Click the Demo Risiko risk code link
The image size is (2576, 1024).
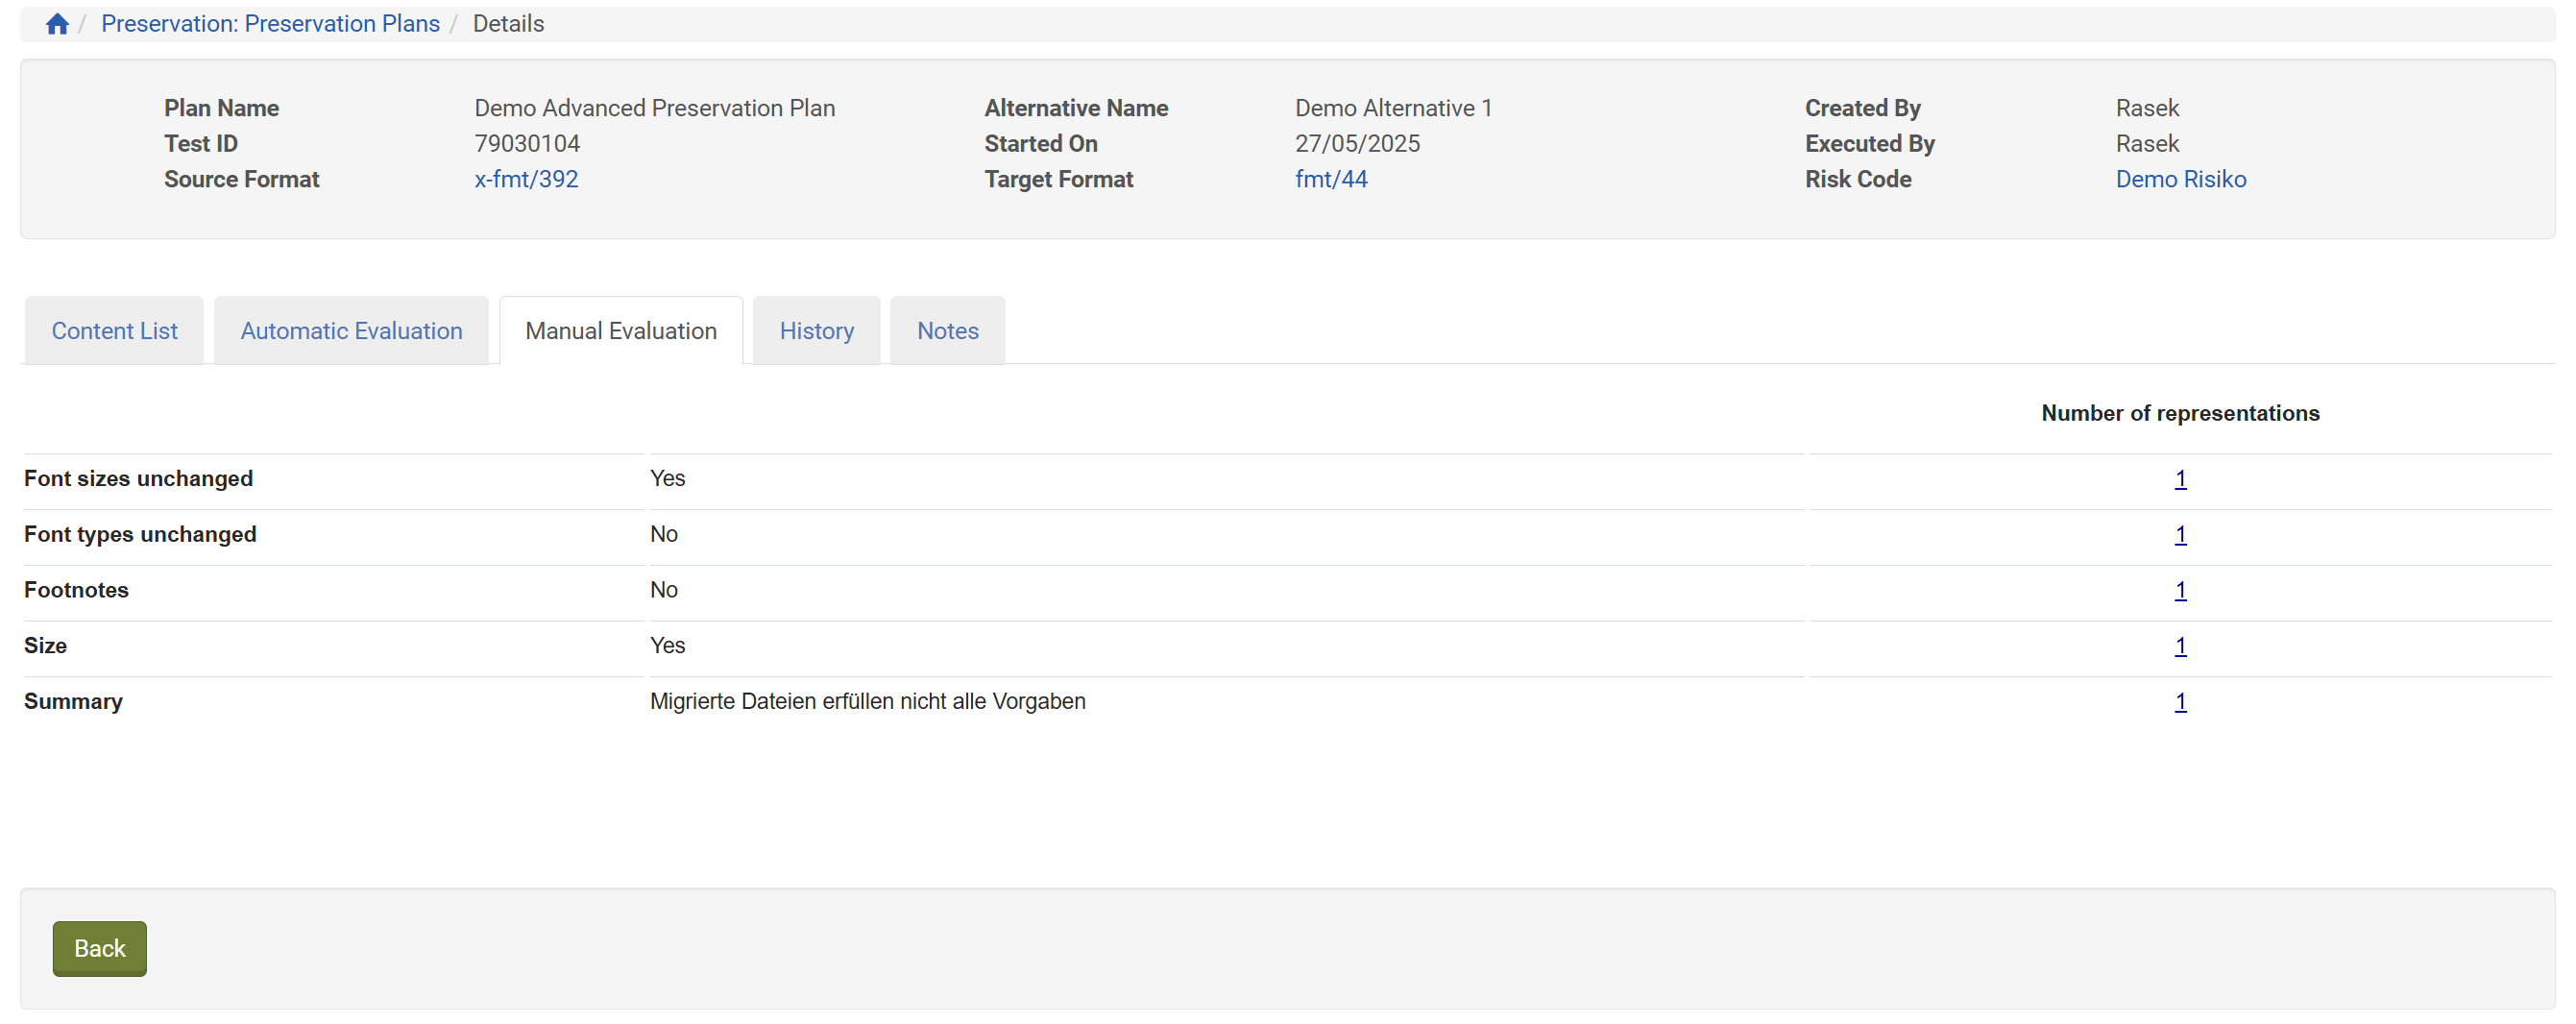click(2180, 179)
